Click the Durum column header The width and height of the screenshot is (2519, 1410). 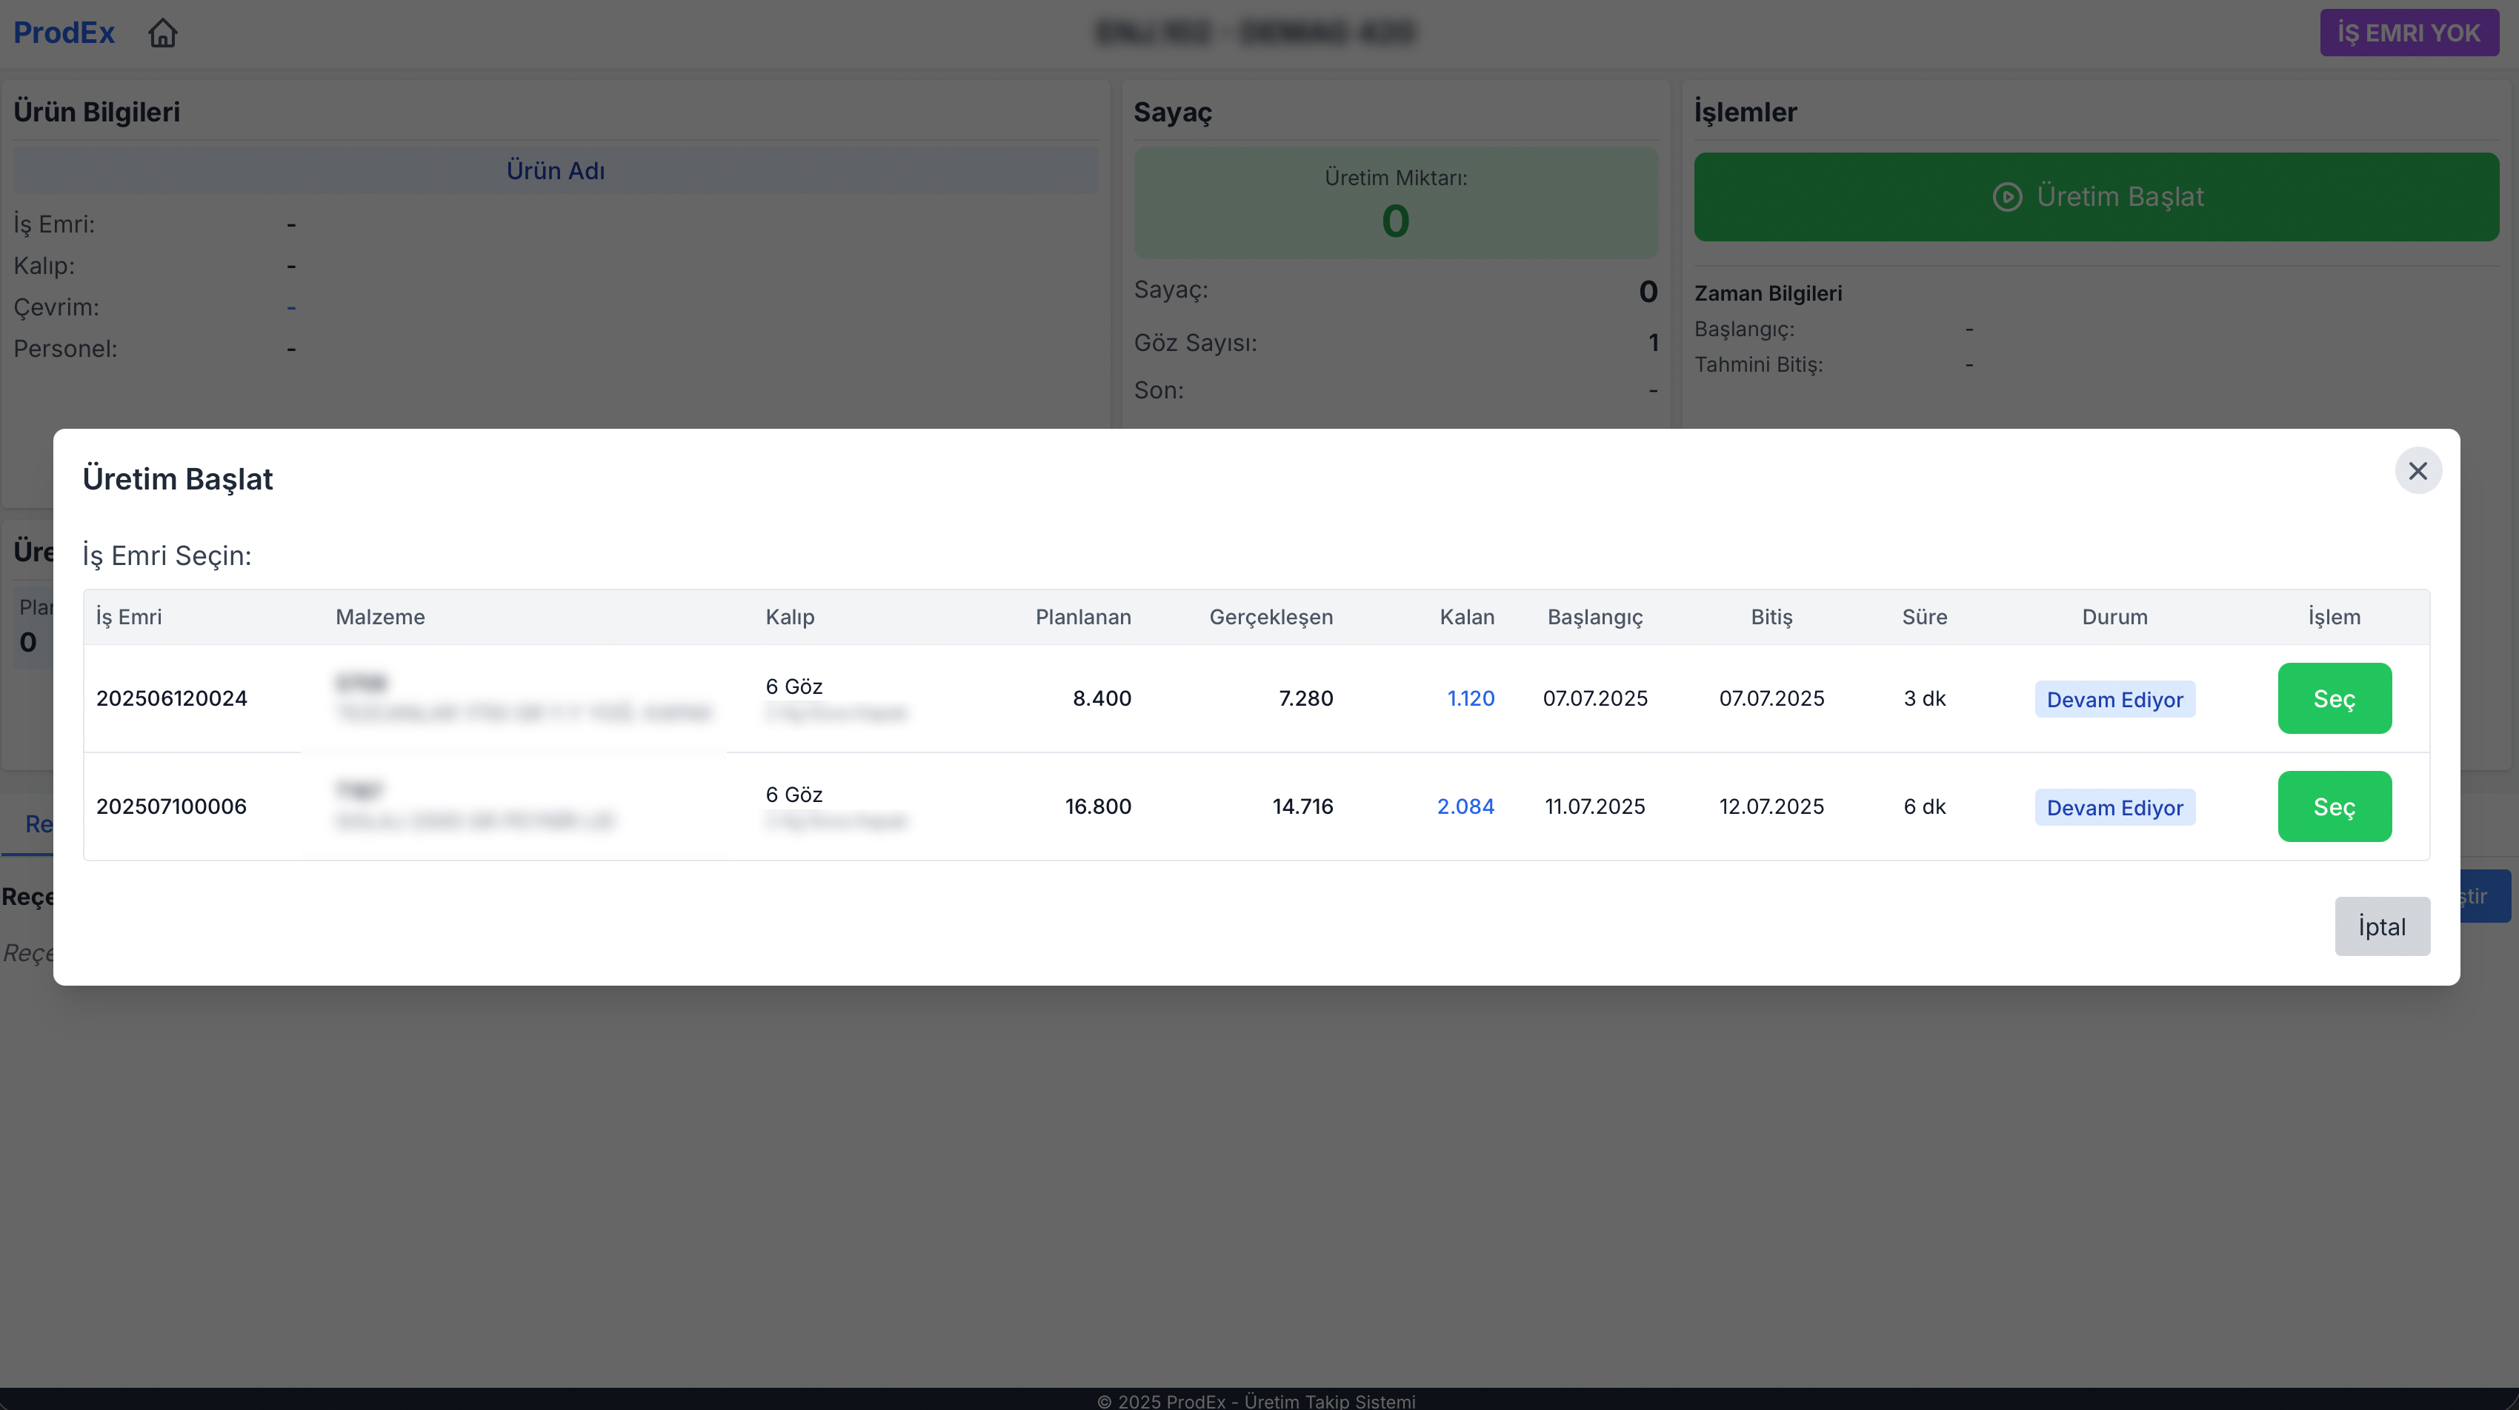[x=2114, y=617]
